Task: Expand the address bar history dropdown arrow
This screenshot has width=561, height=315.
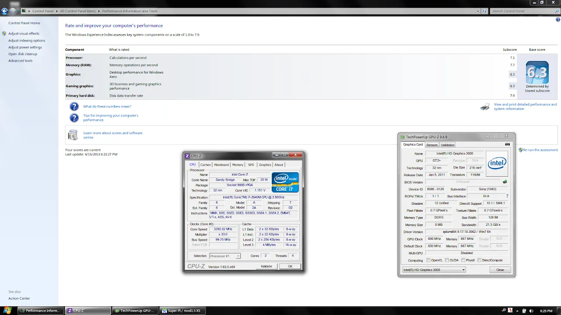Action: [x=478, y=11]
